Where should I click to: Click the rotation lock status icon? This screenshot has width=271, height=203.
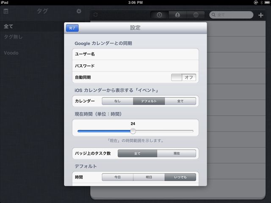tap(256, 3)
